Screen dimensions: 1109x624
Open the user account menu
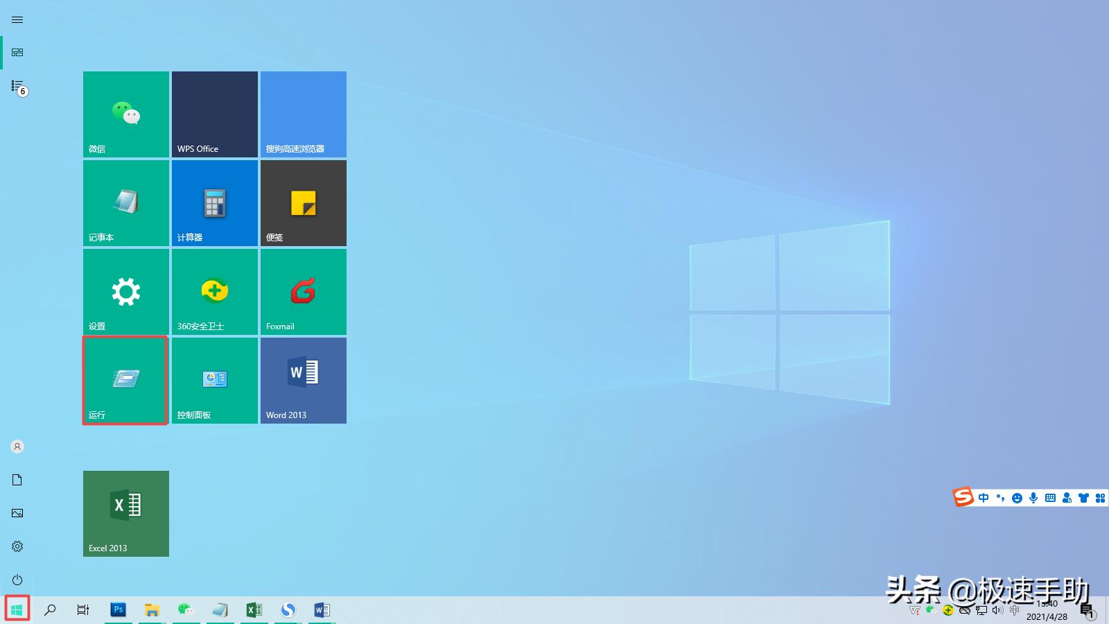17,447
